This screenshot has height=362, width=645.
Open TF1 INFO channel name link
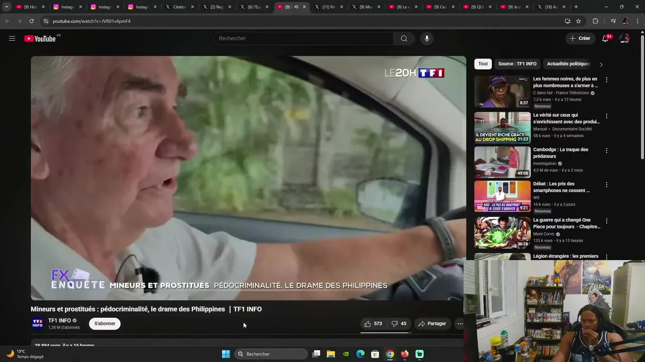59,321
